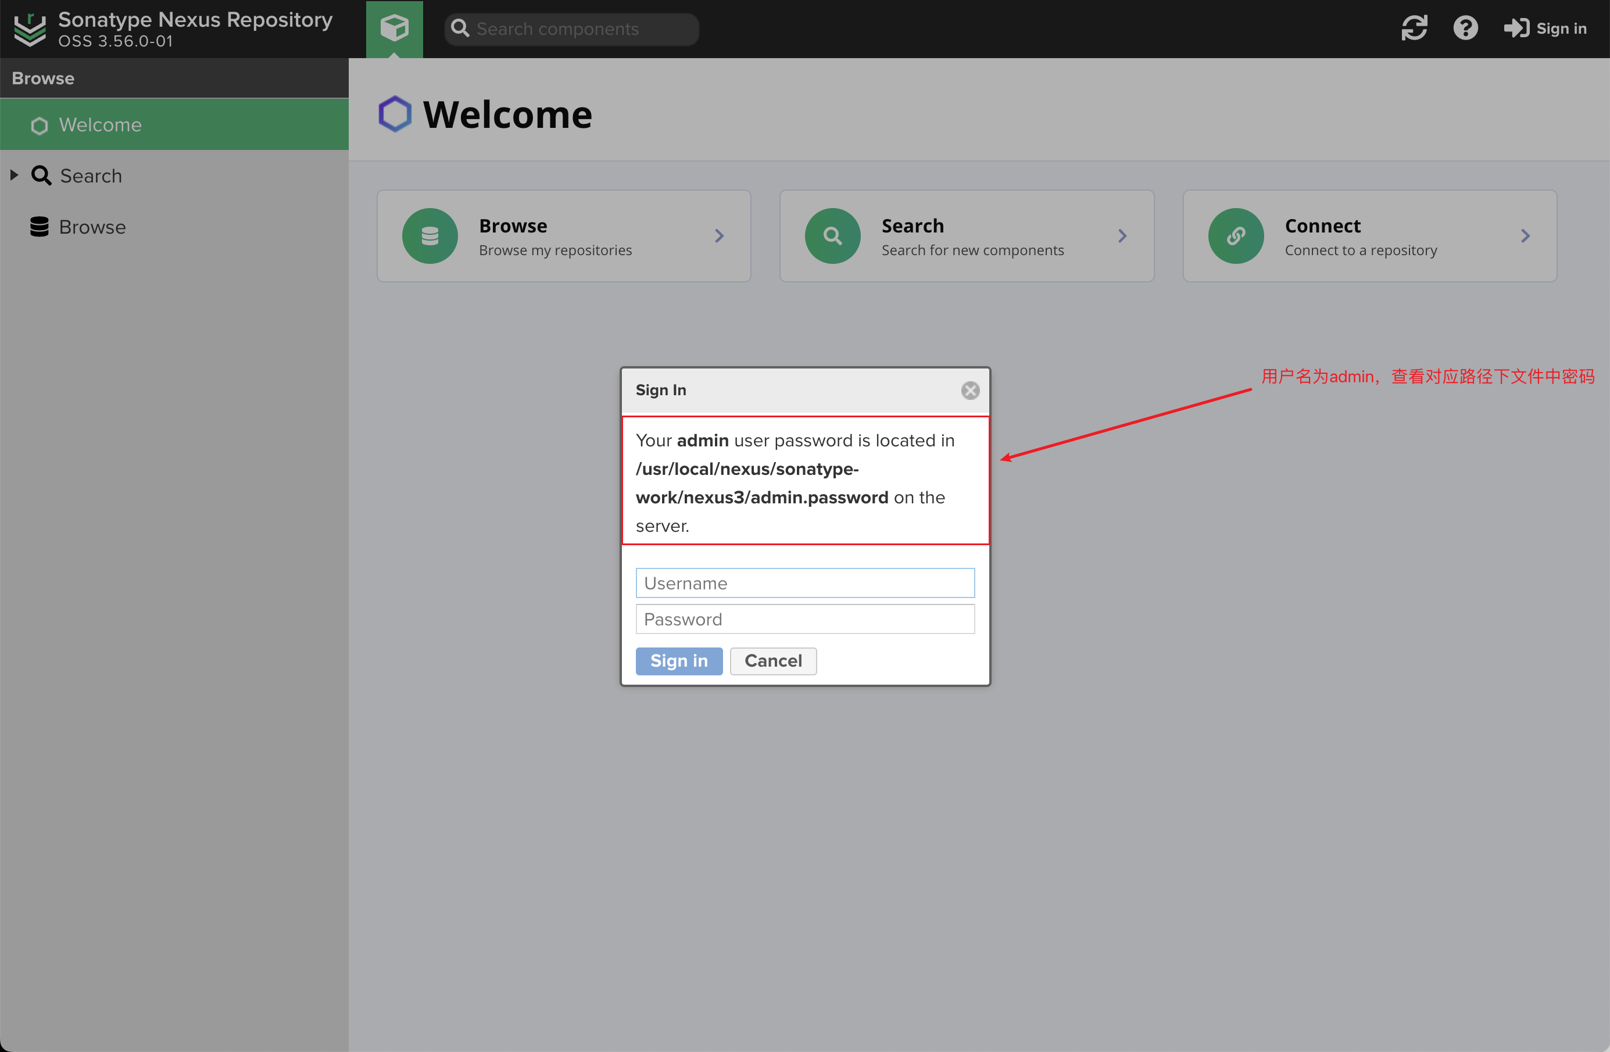Click the green Browse database circle icon
Screen dimensions: 1610x1052
(430, 236)
